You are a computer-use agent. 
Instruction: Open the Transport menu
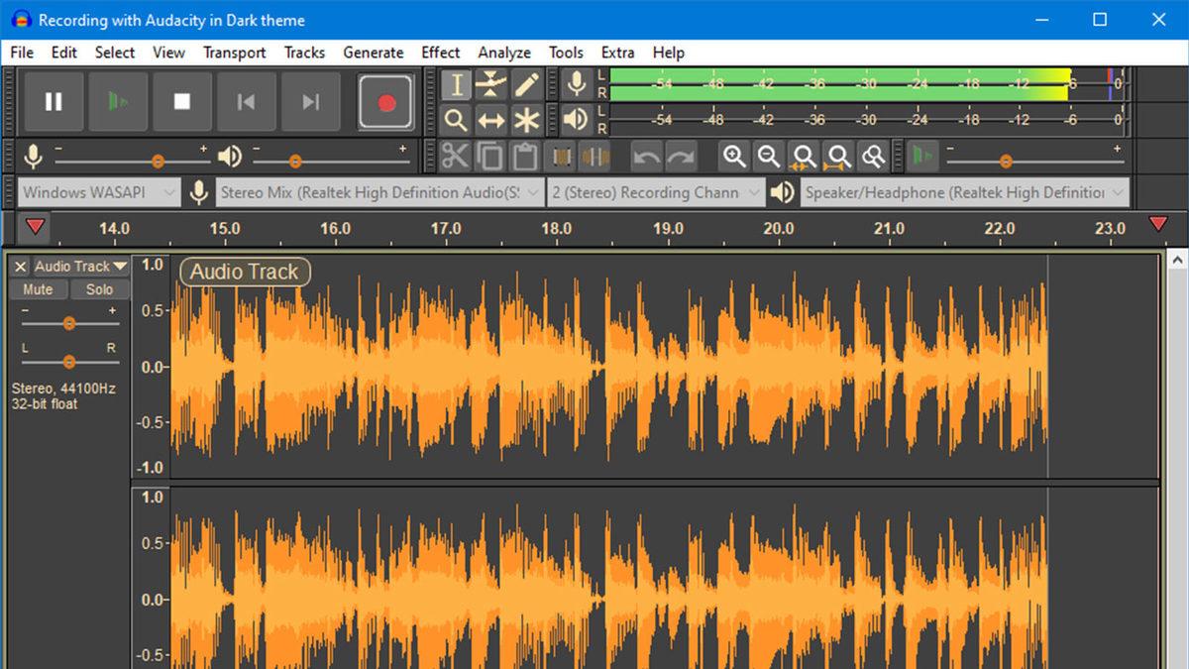pyautogui.click(x=234, y=53)
